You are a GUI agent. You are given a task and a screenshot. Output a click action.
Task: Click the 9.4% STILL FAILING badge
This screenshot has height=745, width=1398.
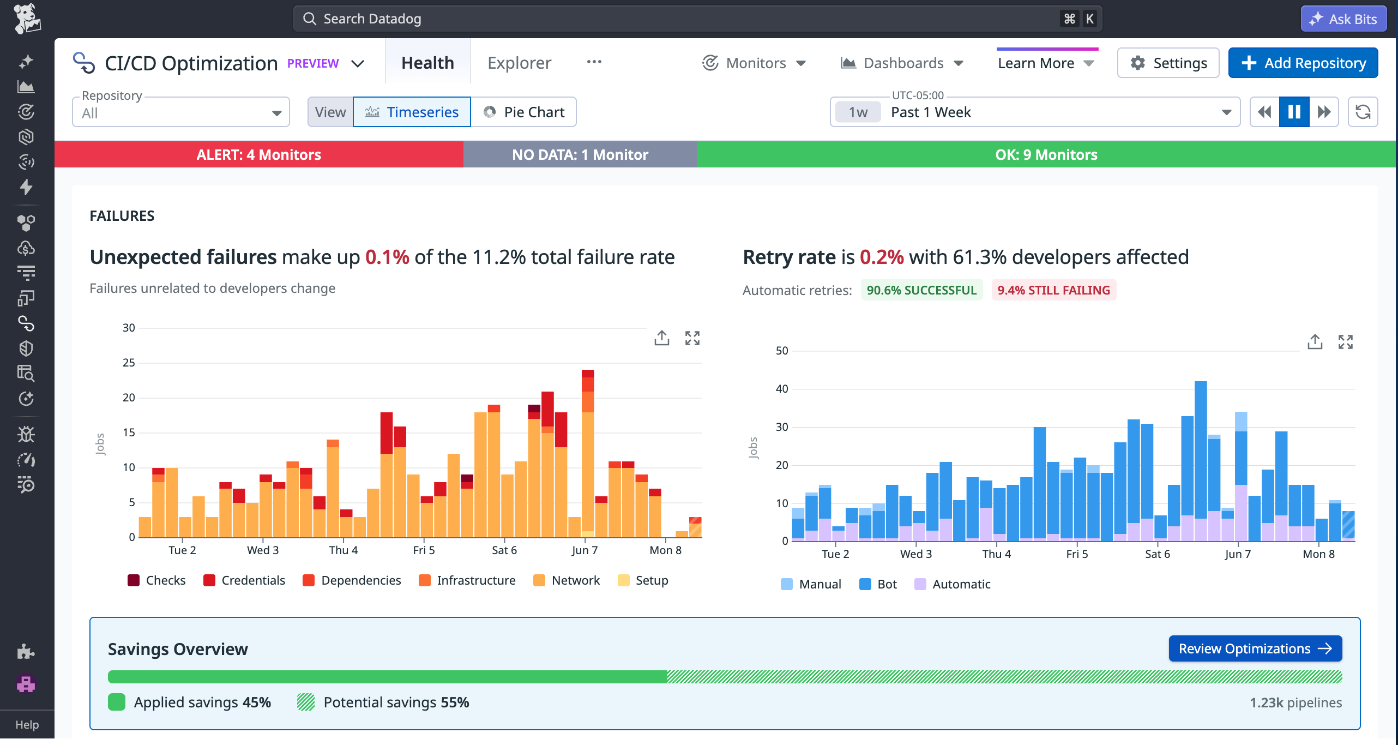tap(1053, 290)
